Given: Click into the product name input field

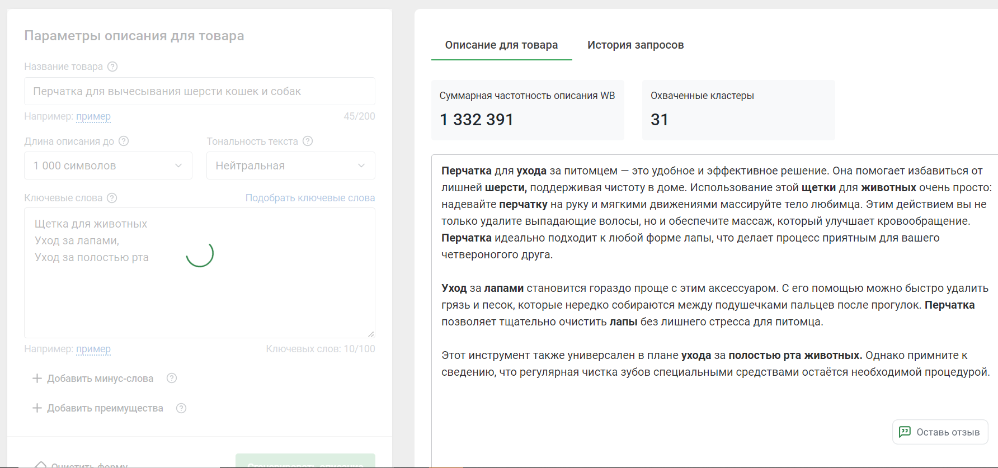Looking at the screenshot, I should click(199, 91).
